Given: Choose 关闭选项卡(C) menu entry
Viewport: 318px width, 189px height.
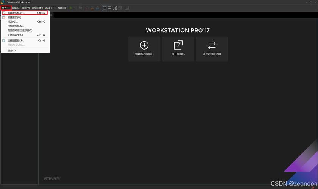Looking at the screenshot, I should coord(25,35).
